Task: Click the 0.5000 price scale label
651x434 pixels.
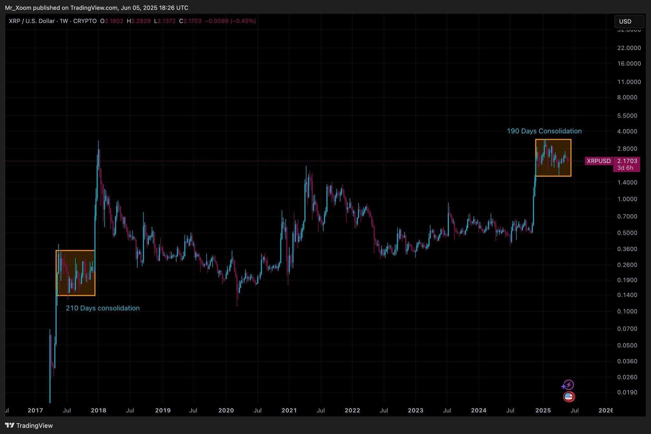Action: pos(627,233)
